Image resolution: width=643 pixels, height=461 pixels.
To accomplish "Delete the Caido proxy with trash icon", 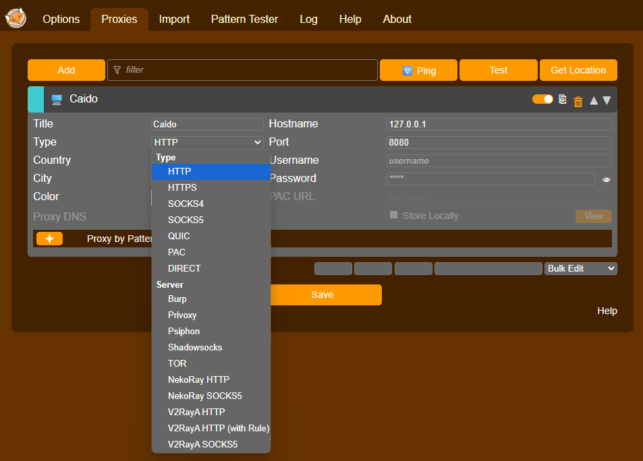I will tap(578, 100).
